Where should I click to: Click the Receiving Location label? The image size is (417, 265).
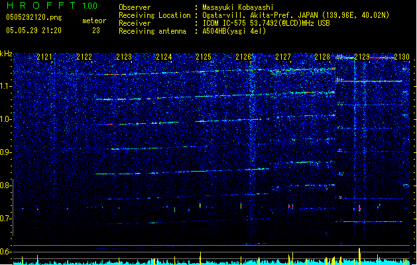[x=154, y=15]
